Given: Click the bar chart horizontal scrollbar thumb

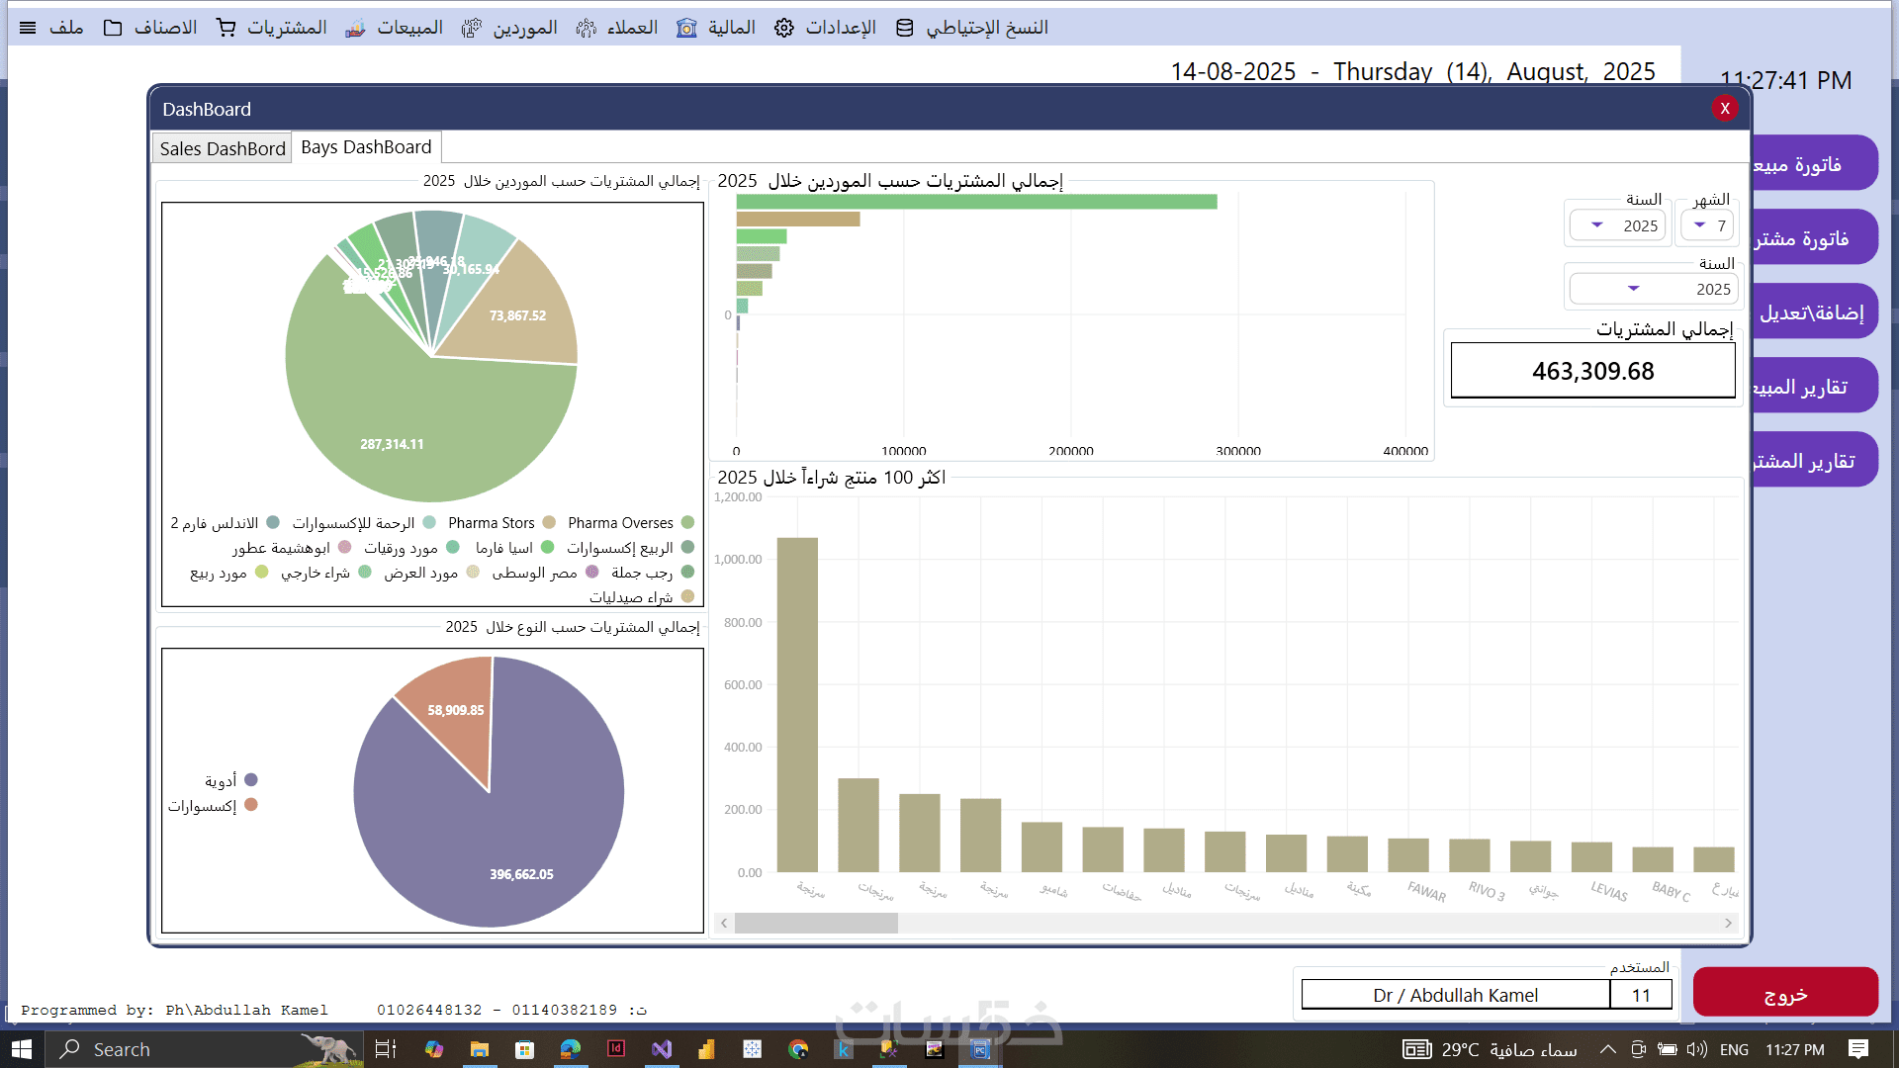Looking at the screenshot, I should 816,923.
